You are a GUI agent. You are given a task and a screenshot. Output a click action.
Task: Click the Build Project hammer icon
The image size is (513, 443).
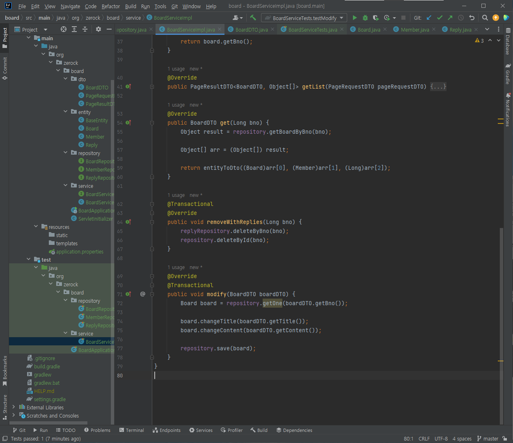coord(253,18)
